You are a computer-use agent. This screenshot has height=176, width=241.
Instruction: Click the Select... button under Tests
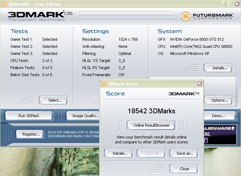pyautogui.click(x=53, y=100)
